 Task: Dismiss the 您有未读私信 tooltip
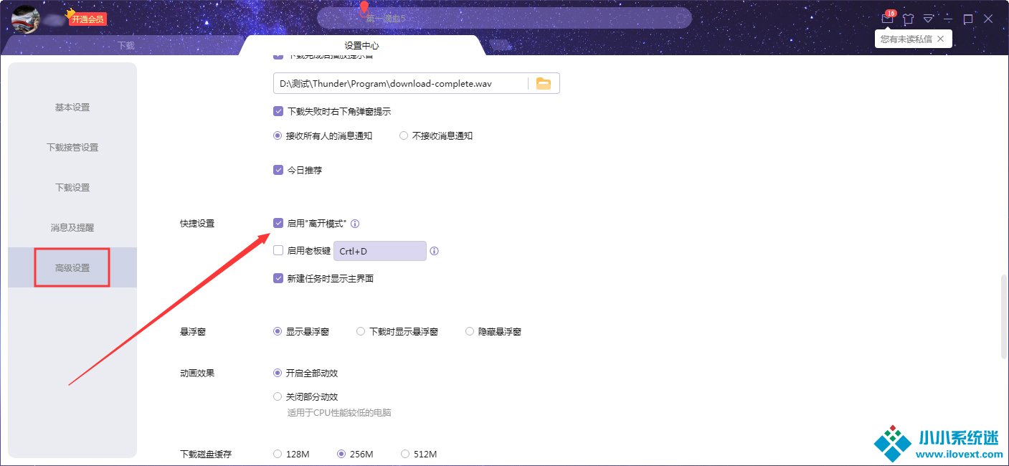[x=941, y=38]
